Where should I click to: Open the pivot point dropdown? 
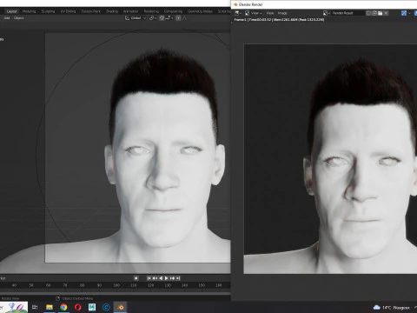153,18
